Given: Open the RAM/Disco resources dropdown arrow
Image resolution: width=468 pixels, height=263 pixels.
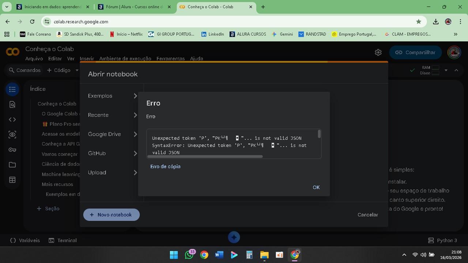Looking at the screenshot, I should point(446,70).
